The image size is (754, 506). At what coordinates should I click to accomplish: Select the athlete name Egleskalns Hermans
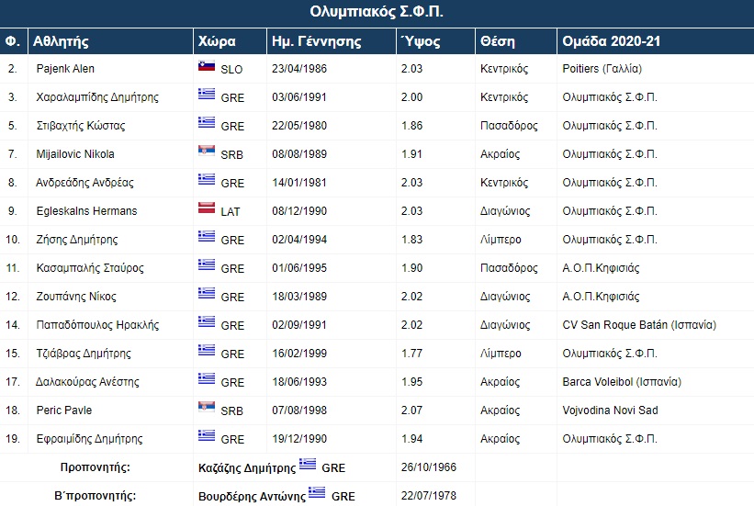point(86,210)
